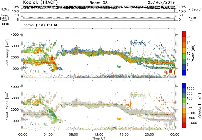Select the red bottom segment of velocity colorbar
The image size is (202, 140).
point(184,125)
